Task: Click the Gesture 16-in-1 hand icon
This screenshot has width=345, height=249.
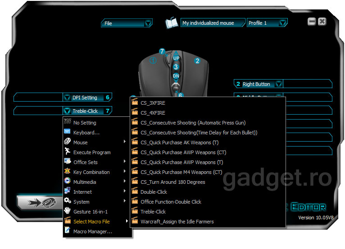Action: (x=67, y=211)
